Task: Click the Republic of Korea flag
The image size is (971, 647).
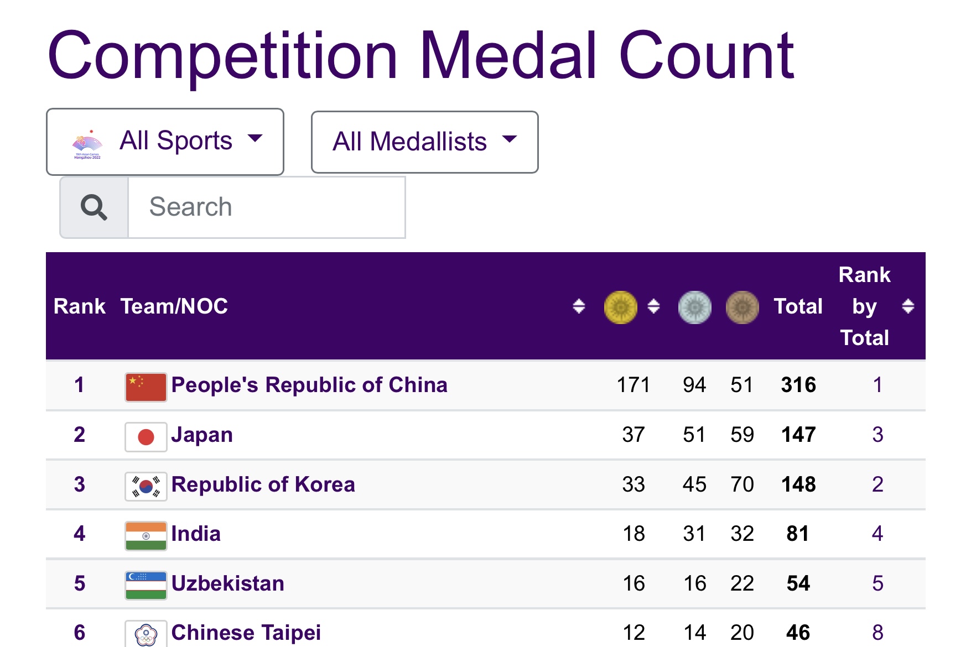Action: point(146,486)
